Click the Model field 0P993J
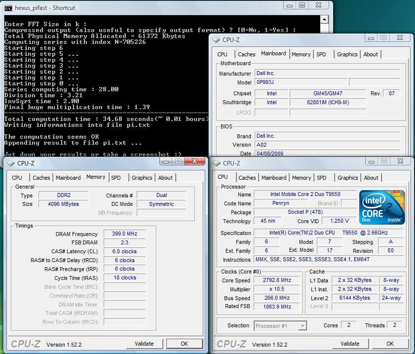The height and width of the screenshot is (354, 415). pos(301,82)
